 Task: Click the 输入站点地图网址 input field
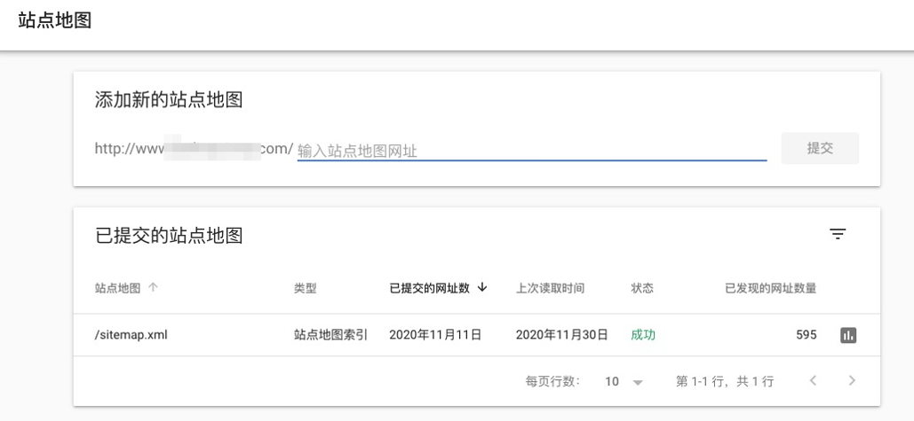[531, 151]
